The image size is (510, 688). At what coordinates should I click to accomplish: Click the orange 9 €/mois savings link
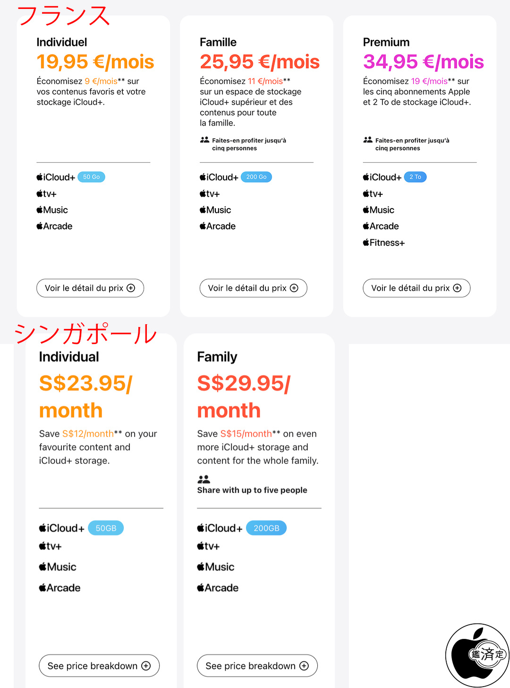(101, 81)
